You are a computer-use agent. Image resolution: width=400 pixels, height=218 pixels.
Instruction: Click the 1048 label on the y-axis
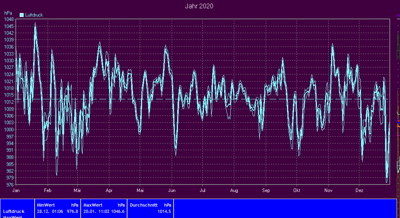[x=9, y=19]
